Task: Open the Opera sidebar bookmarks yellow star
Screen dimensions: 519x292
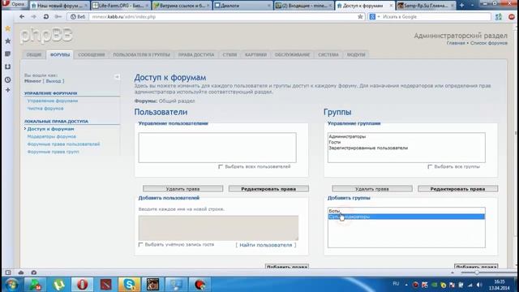Action: (8, 29)
